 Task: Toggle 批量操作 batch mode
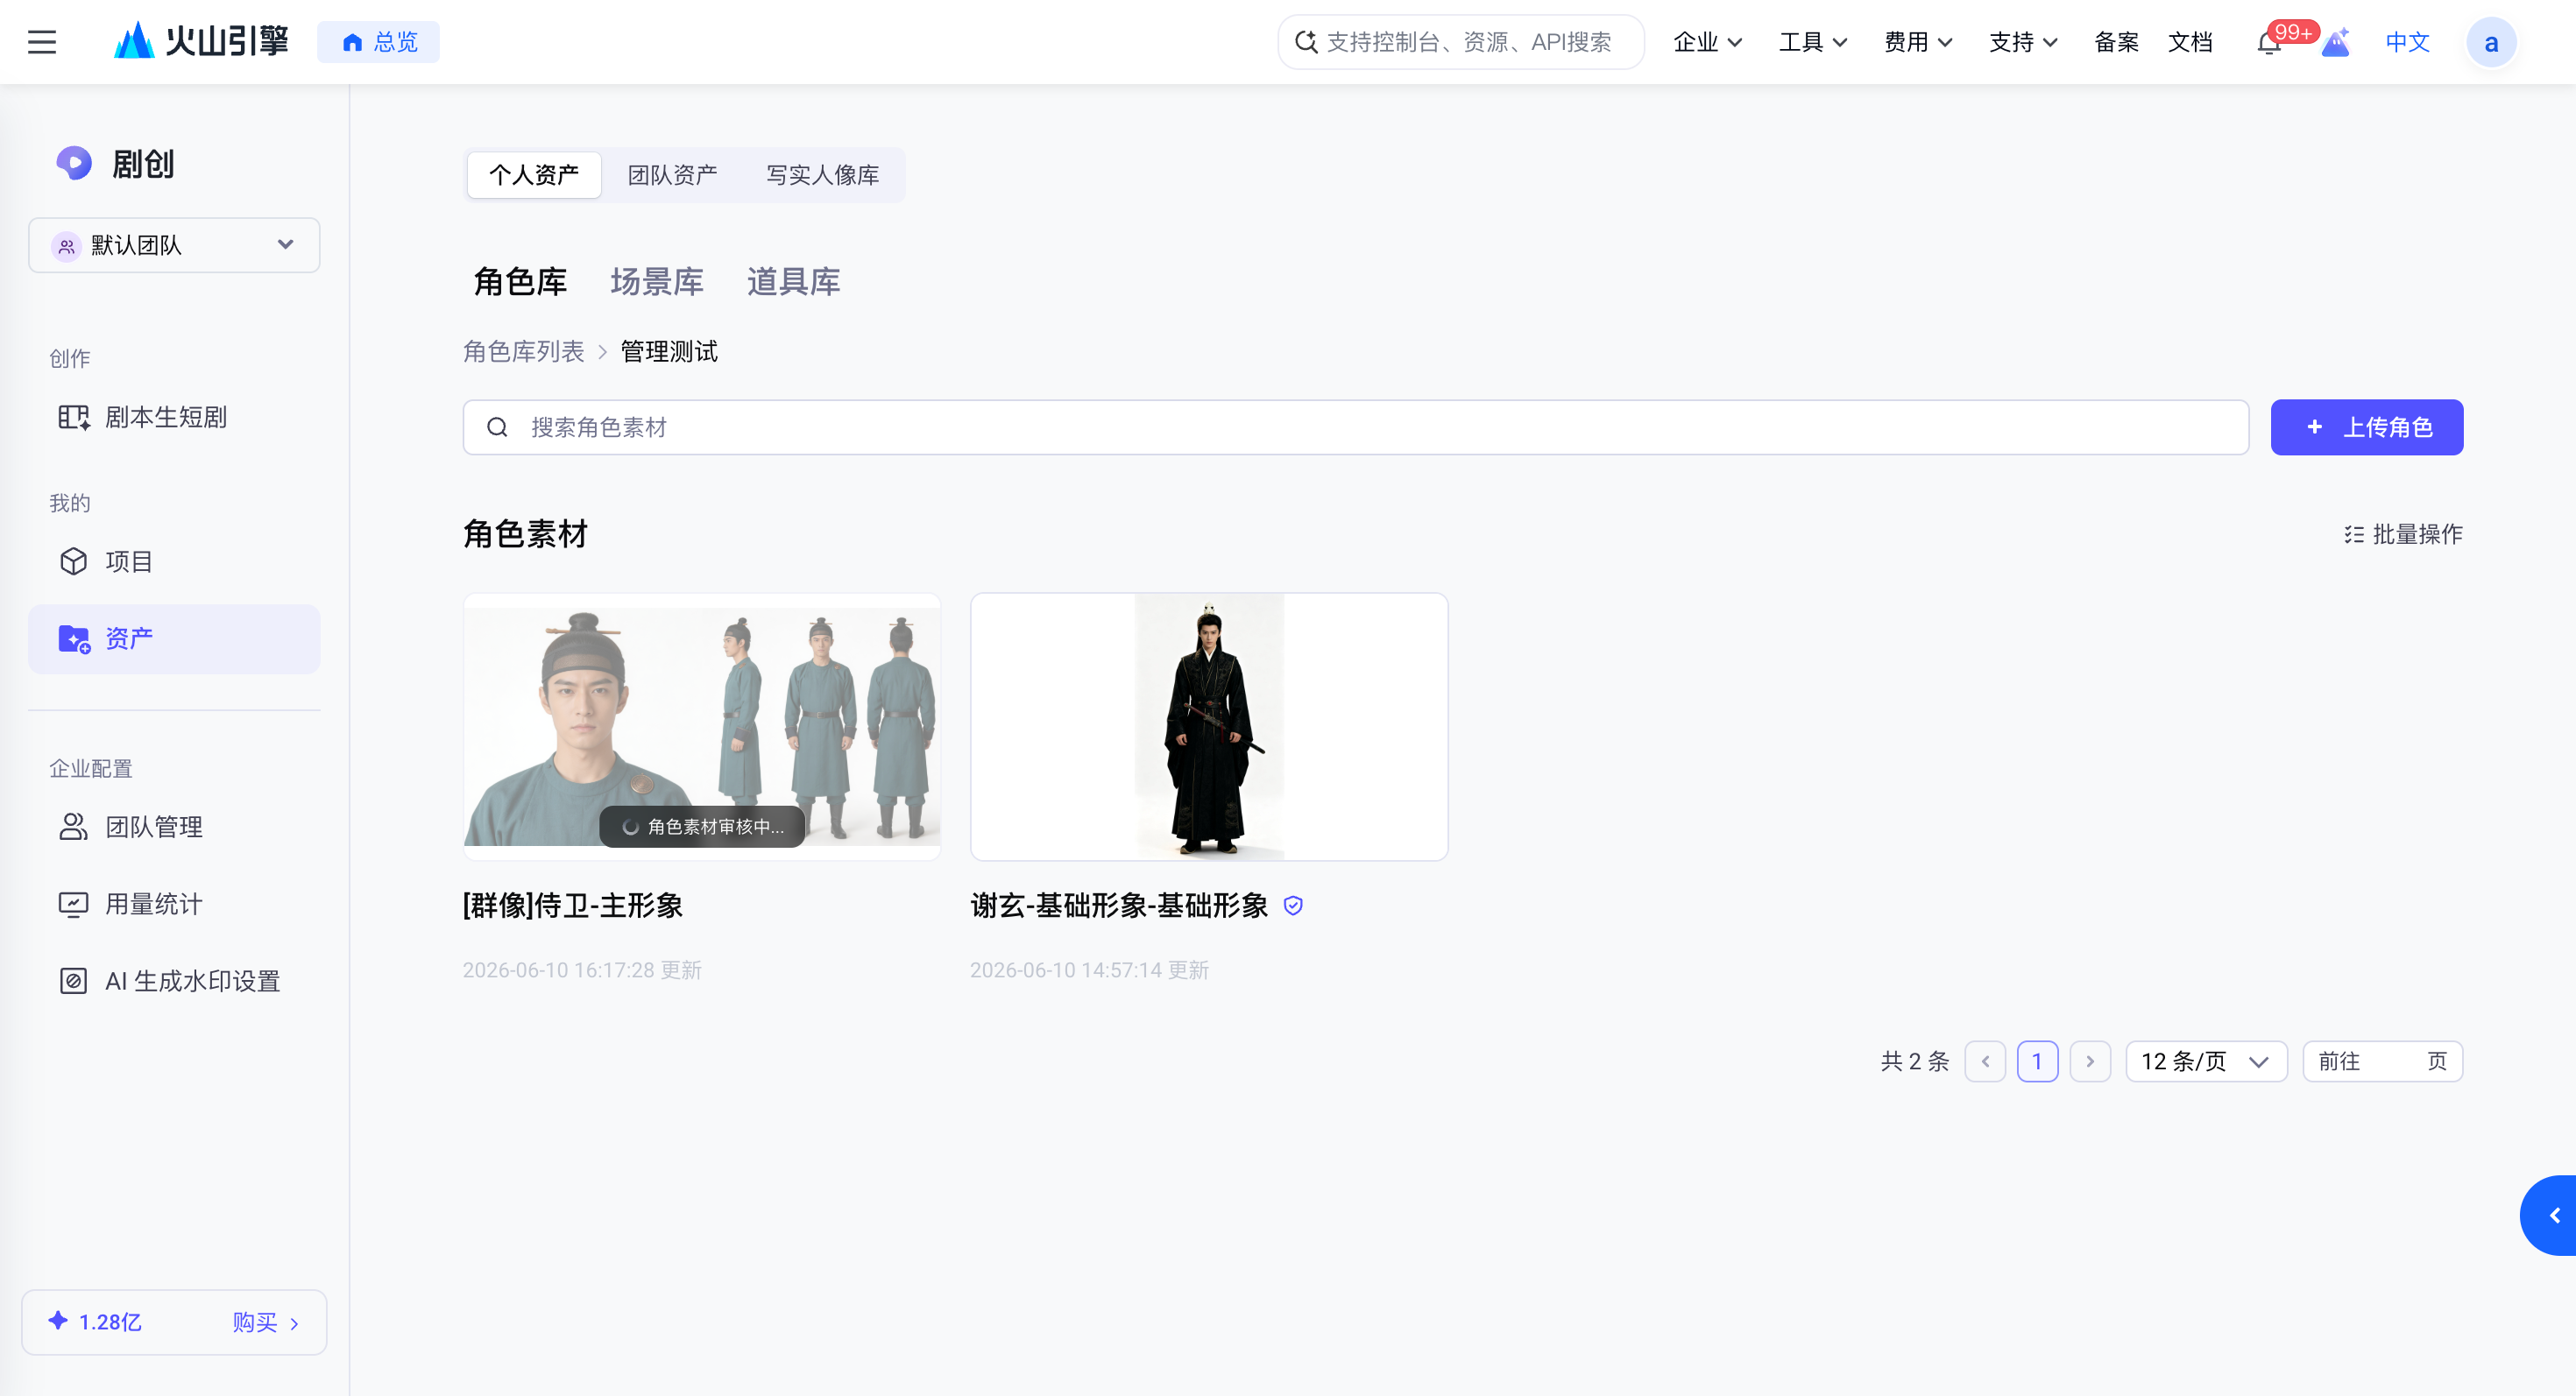tap(2403, 534)
